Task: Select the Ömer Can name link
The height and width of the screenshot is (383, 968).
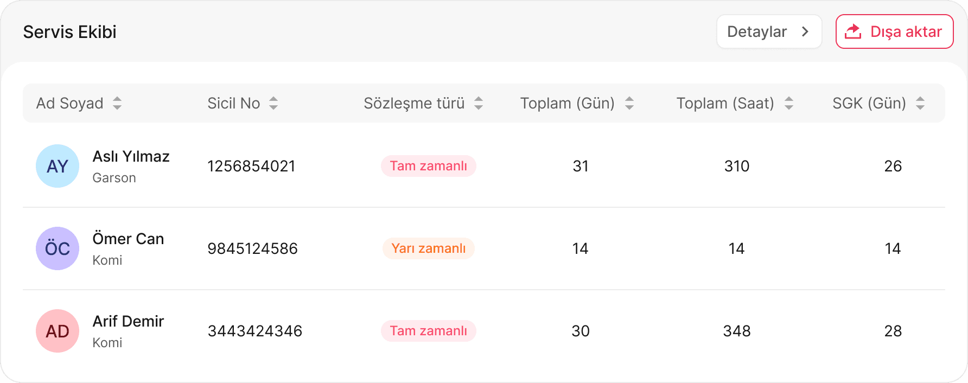Action: click(x=128, y=239)
